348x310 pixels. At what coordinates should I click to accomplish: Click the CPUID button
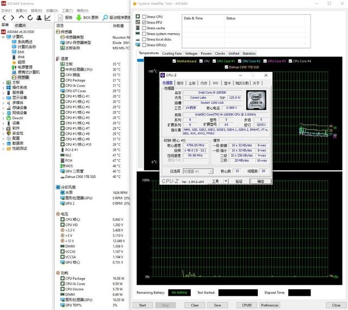click(x=247, y=305)
